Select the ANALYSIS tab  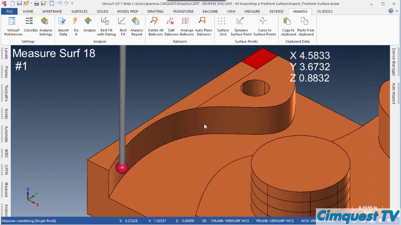(300, 11)
